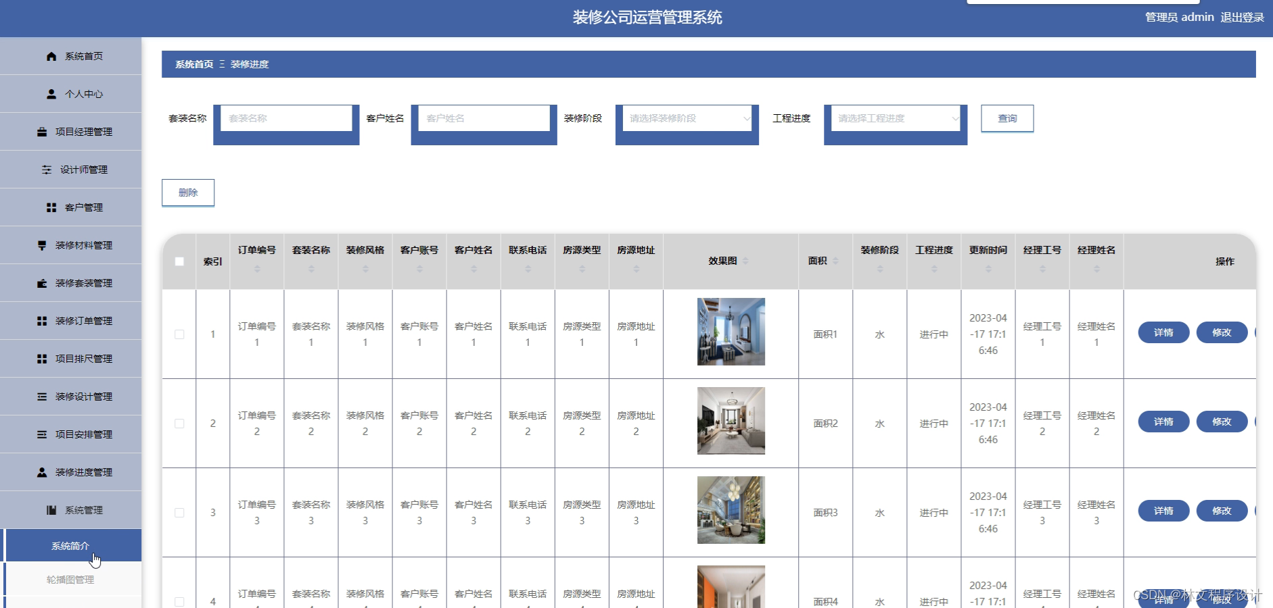Image resolution: width=1273 pixels, height=608 pixels.
Task: Sort by 订单编号 column arrows
Action: 257,269
